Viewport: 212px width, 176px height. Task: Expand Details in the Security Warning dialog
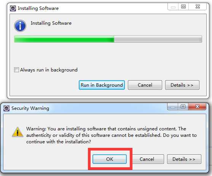coord(184,159)
